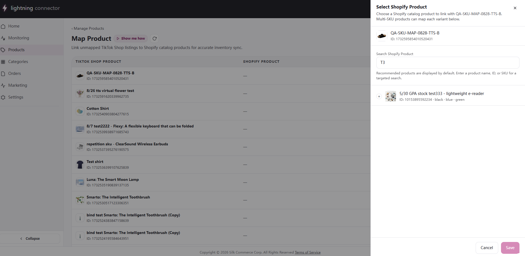Viewport: 525px width, 256px height.
Task: Click the e-reader product thumbnail in results
Action: click(x=391, y=96)
